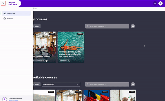Click search magnifier in My courses field
Image resolution: width=165 pixels, height=101 pixels.
pyautogui.click(x=87, y=26)
